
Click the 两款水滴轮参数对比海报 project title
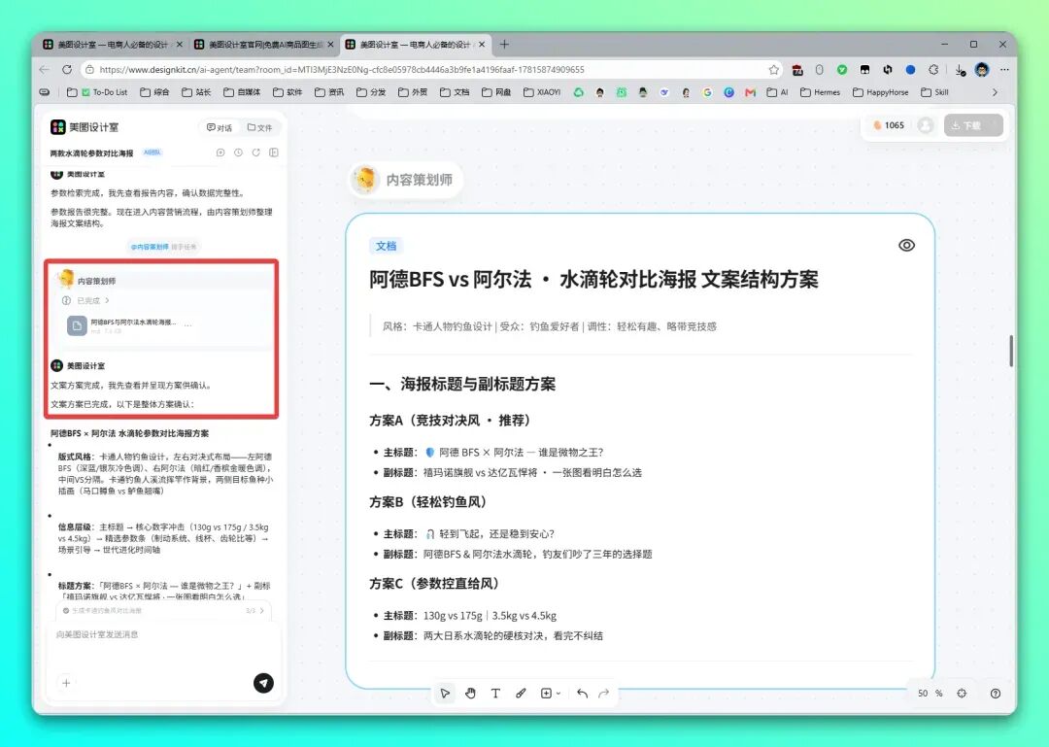click(x=91, y=153)
